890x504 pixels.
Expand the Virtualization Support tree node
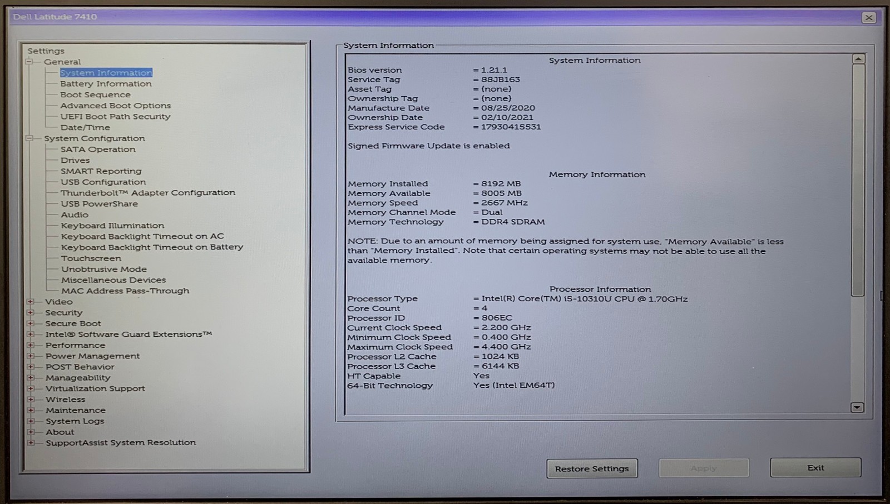coord(31,388)
